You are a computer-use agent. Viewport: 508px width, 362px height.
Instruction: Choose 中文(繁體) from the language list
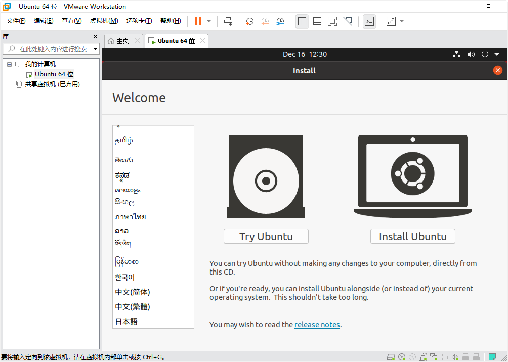point(133,306)
